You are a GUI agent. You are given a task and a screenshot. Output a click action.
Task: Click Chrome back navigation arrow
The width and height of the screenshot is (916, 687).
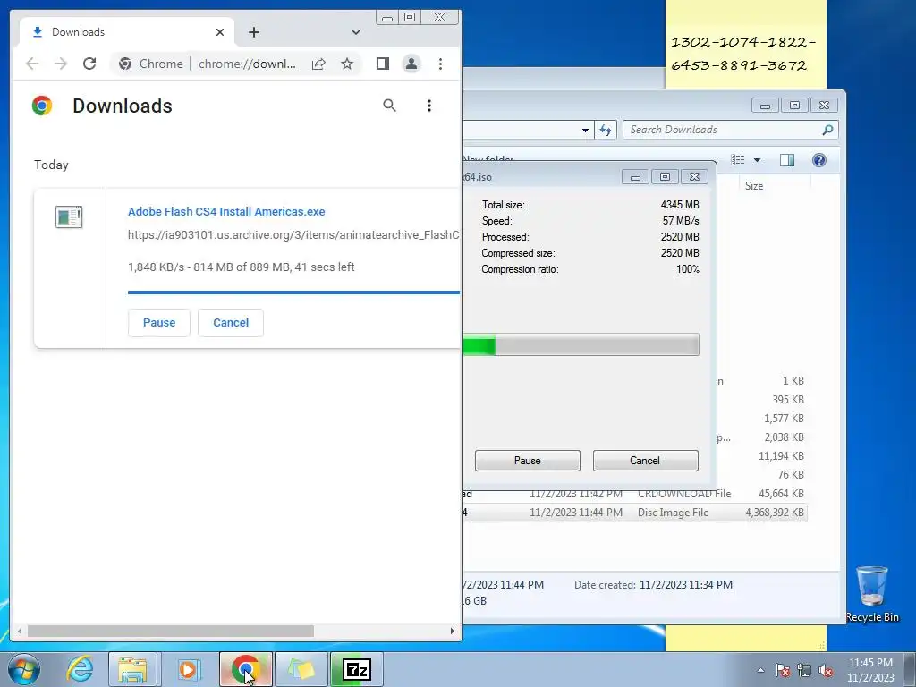click(32, 64)
